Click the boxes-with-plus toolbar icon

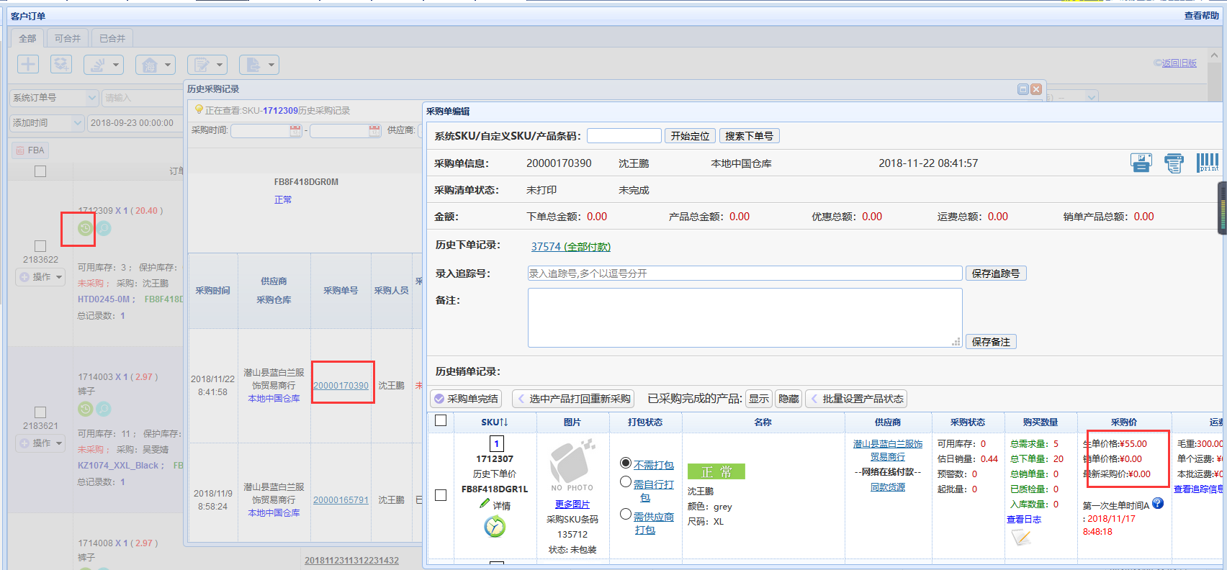coord(61,64)
